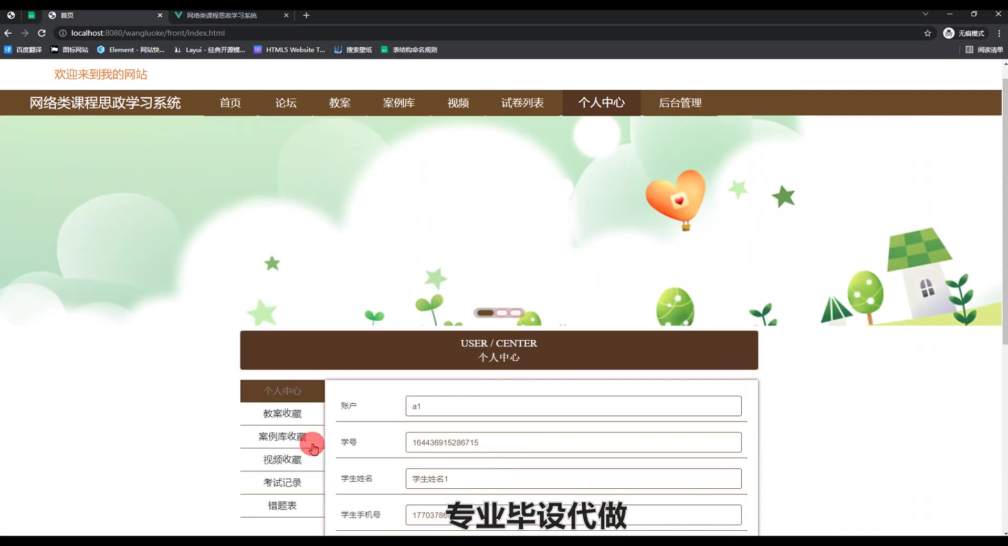The height and width of the screenshot is (546, 1008).
Task: Select 个人中心 in the side menu
Action: (282, 391)
